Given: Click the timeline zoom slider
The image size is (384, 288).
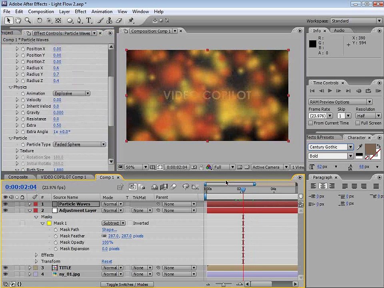Looking at the screenshot, I should click(x=223, y=284).
